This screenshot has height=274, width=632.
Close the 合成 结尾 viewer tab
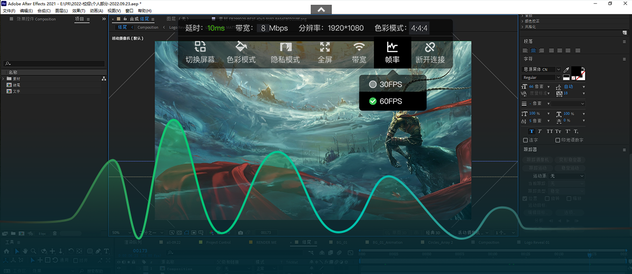pyautogui.click(x=113, y=19)
